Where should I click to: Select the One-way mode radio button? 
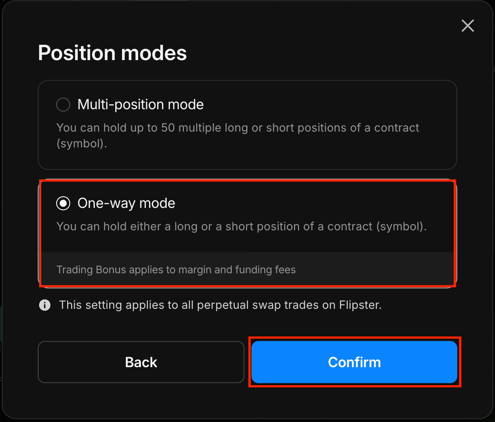[x=63, y=203]
